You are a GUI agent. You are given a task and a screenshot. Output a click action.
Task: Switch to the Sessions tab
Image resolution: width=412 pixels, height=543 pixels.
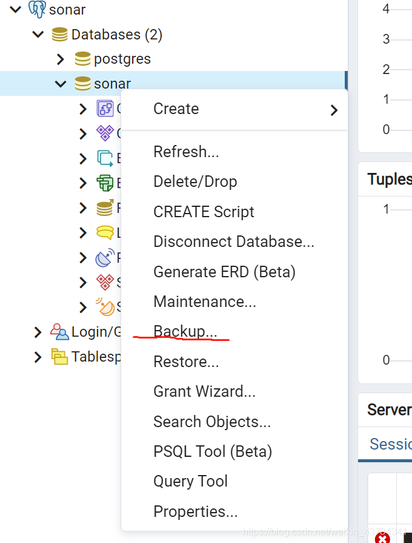(391, 444)
